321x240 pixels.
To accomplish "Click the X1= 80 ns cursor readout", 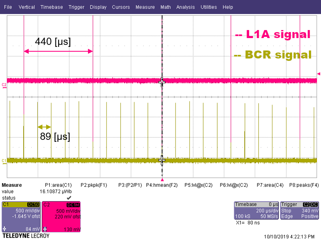I will click(248, 223).
